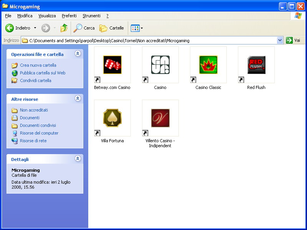
Task: Open the Preferiti menu
Action: (69, 16)
